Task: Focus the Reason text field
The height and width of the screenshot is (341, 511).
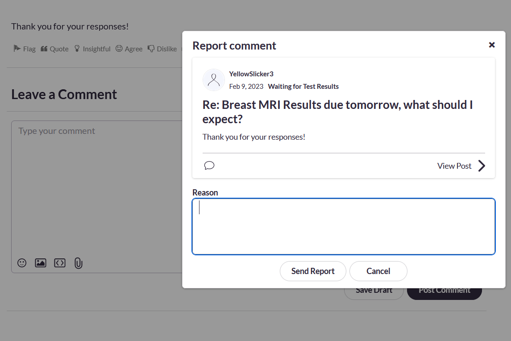Action: (344, 227)
